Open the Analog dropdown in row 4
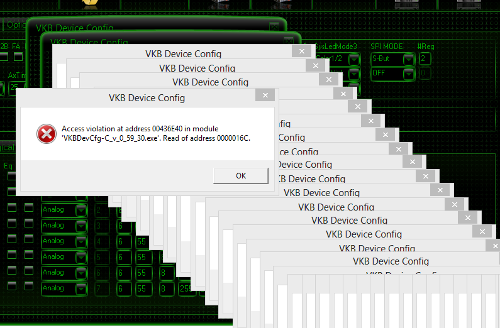 pyautogui.click(x=81, y=241)
